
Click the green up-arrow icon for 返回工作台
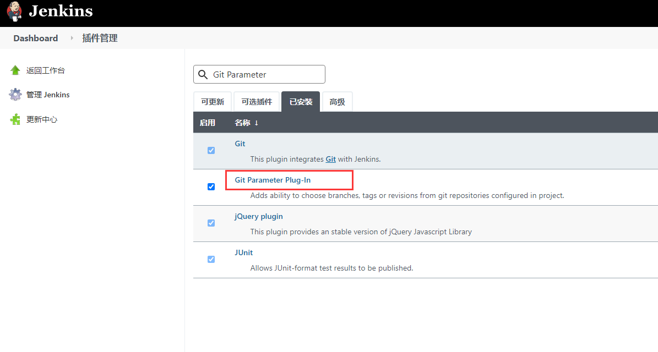15,70
